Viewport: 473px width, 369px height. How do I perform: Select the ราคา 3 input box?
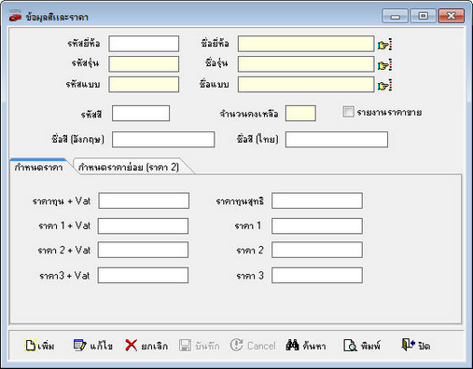click(317, 275)
